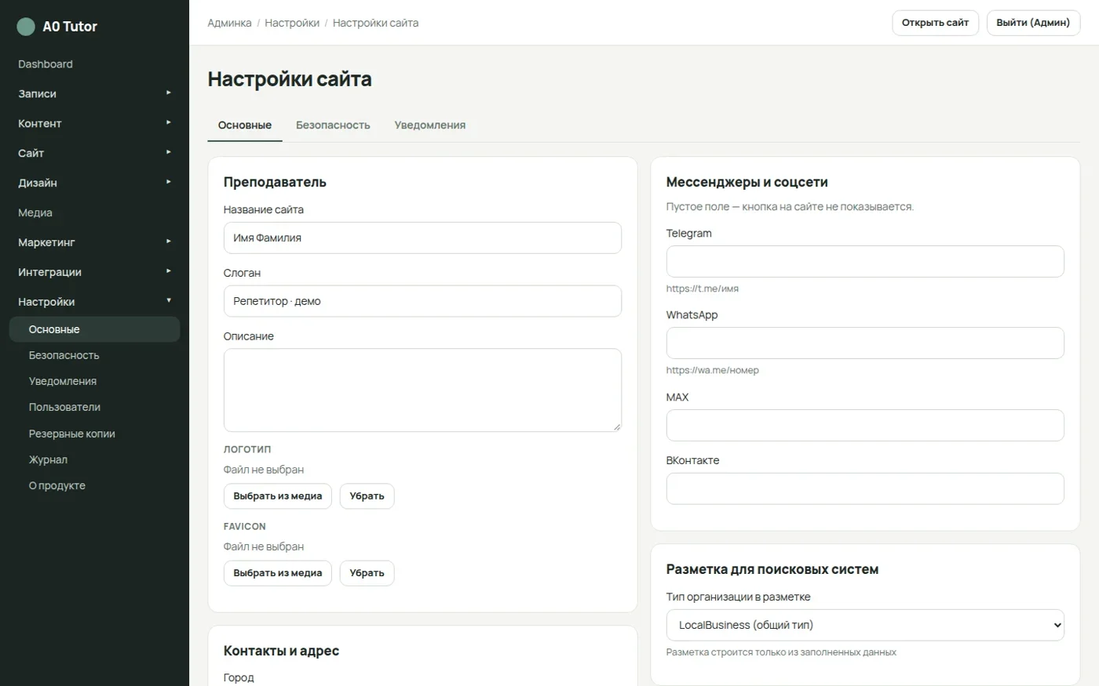The image size is (1099, 686).
Task: Expand the Записи sidebar section
Action: 94,94
